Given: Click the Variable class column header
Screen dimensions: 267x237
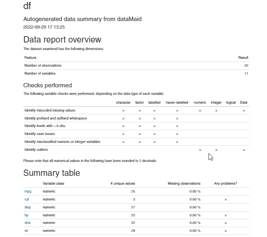Looking at the screenshot, I should pos(53,183).
